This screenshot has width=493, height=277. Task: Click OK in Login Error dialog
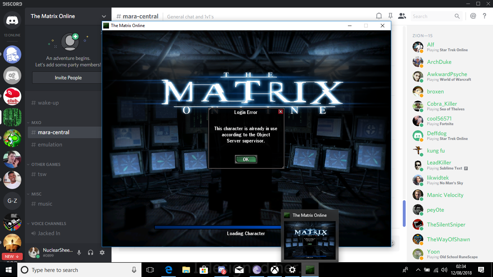tap(246, 159)
